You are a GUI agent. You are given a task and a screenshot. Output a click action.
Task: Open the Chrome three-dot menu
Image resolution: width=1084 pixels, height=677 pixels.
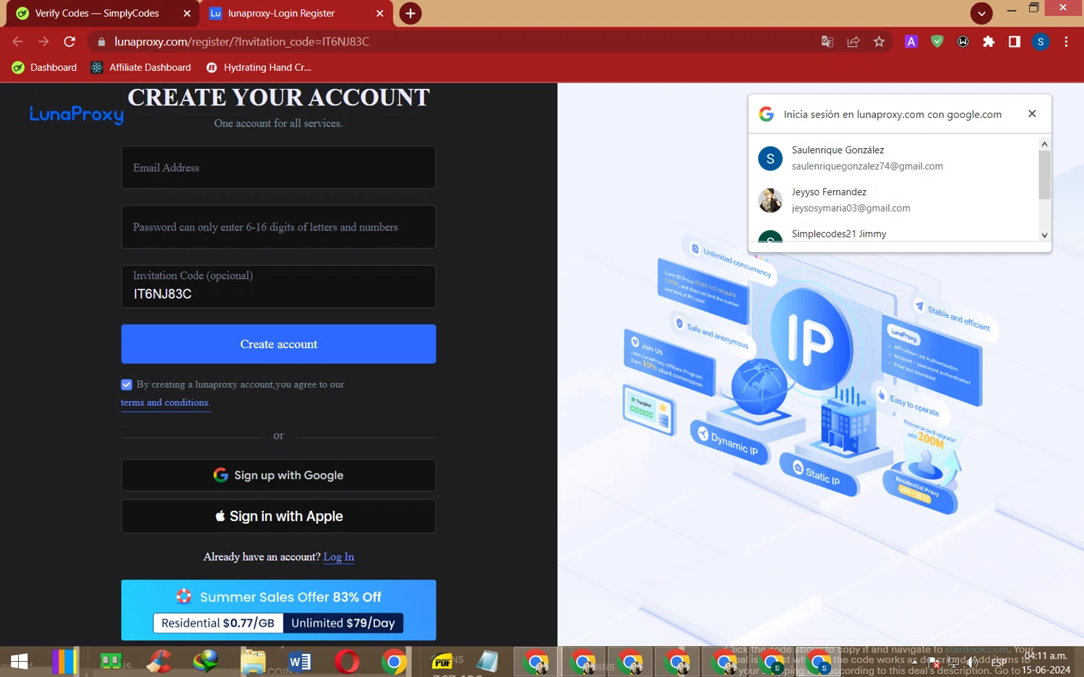tap(1066, 42)
